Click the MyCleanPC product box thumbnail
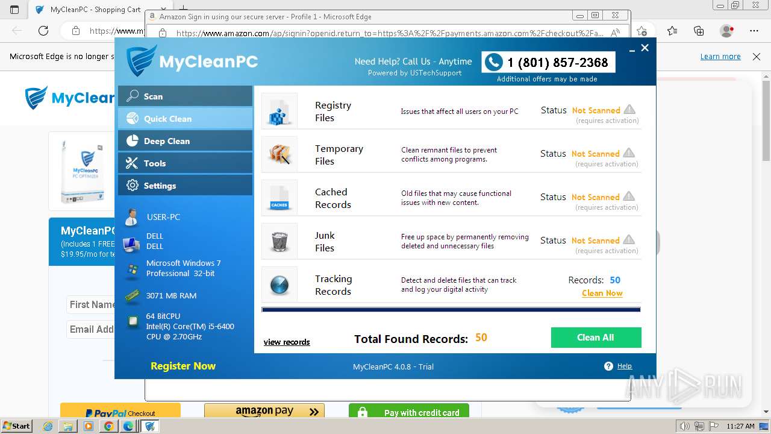Viewport: 771px width, 434px height. (82, 172)
